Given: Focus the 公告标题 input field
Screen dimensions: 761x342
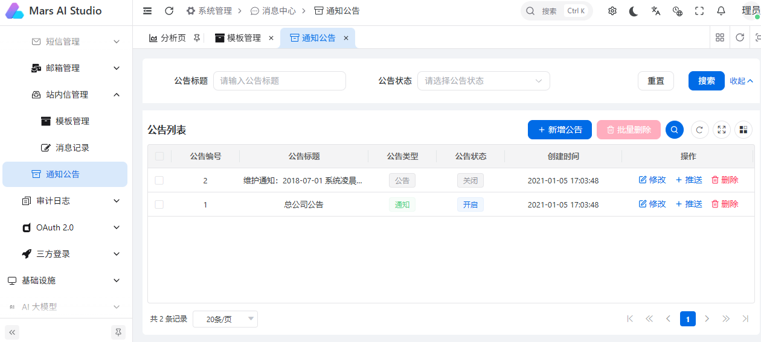Looking at the screenshot, I should tap(280, 81).
